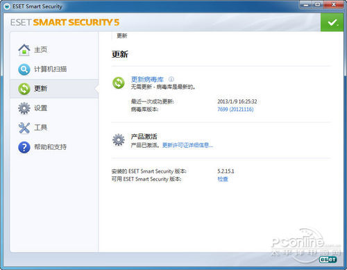Click the product activation gear icon
The width and height of the screenshot is (347, 270).
(x=119, y=140)
